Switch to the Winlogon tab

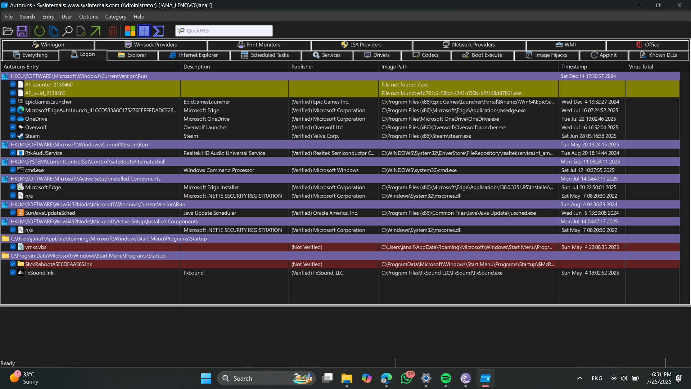pyautogui.click(x=48, y=45)
